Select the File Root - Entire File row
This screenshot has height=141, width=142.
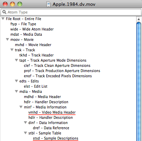coord(24,19)
